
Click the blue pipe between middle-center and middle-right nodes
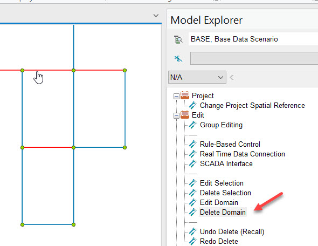pos(99,147)
